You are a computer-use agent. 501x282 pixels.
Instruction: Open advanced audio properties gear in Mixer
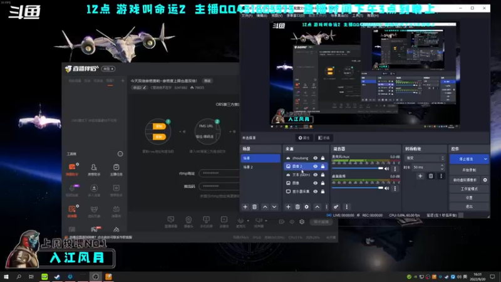tap(336, 207)
